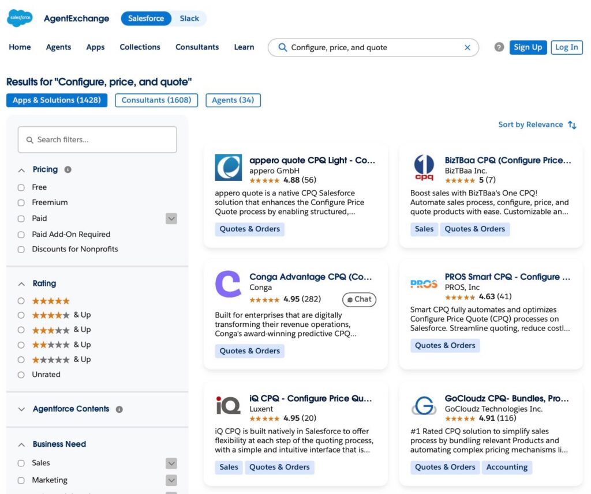This screenshot has width=591, height=494.
Task: Open the Conga purple C logo
Action: pyautogui.click(x=229, y=284)
